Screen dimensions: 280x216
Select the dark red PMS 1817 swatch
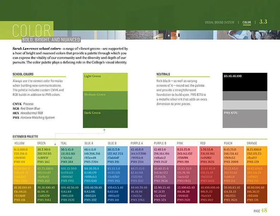210,194
